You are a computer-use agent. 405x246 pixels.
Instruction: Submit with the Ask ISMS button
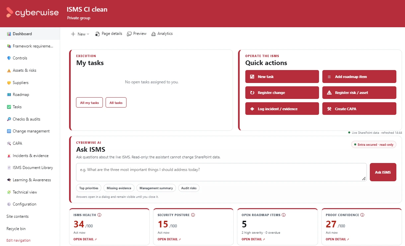pos(383,172)
